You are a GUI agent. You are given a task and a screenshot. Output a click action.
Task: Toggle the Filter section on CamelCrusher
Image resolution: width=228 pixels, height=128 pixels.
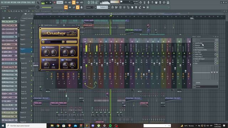pyautogui.click(x=62, y=47)
